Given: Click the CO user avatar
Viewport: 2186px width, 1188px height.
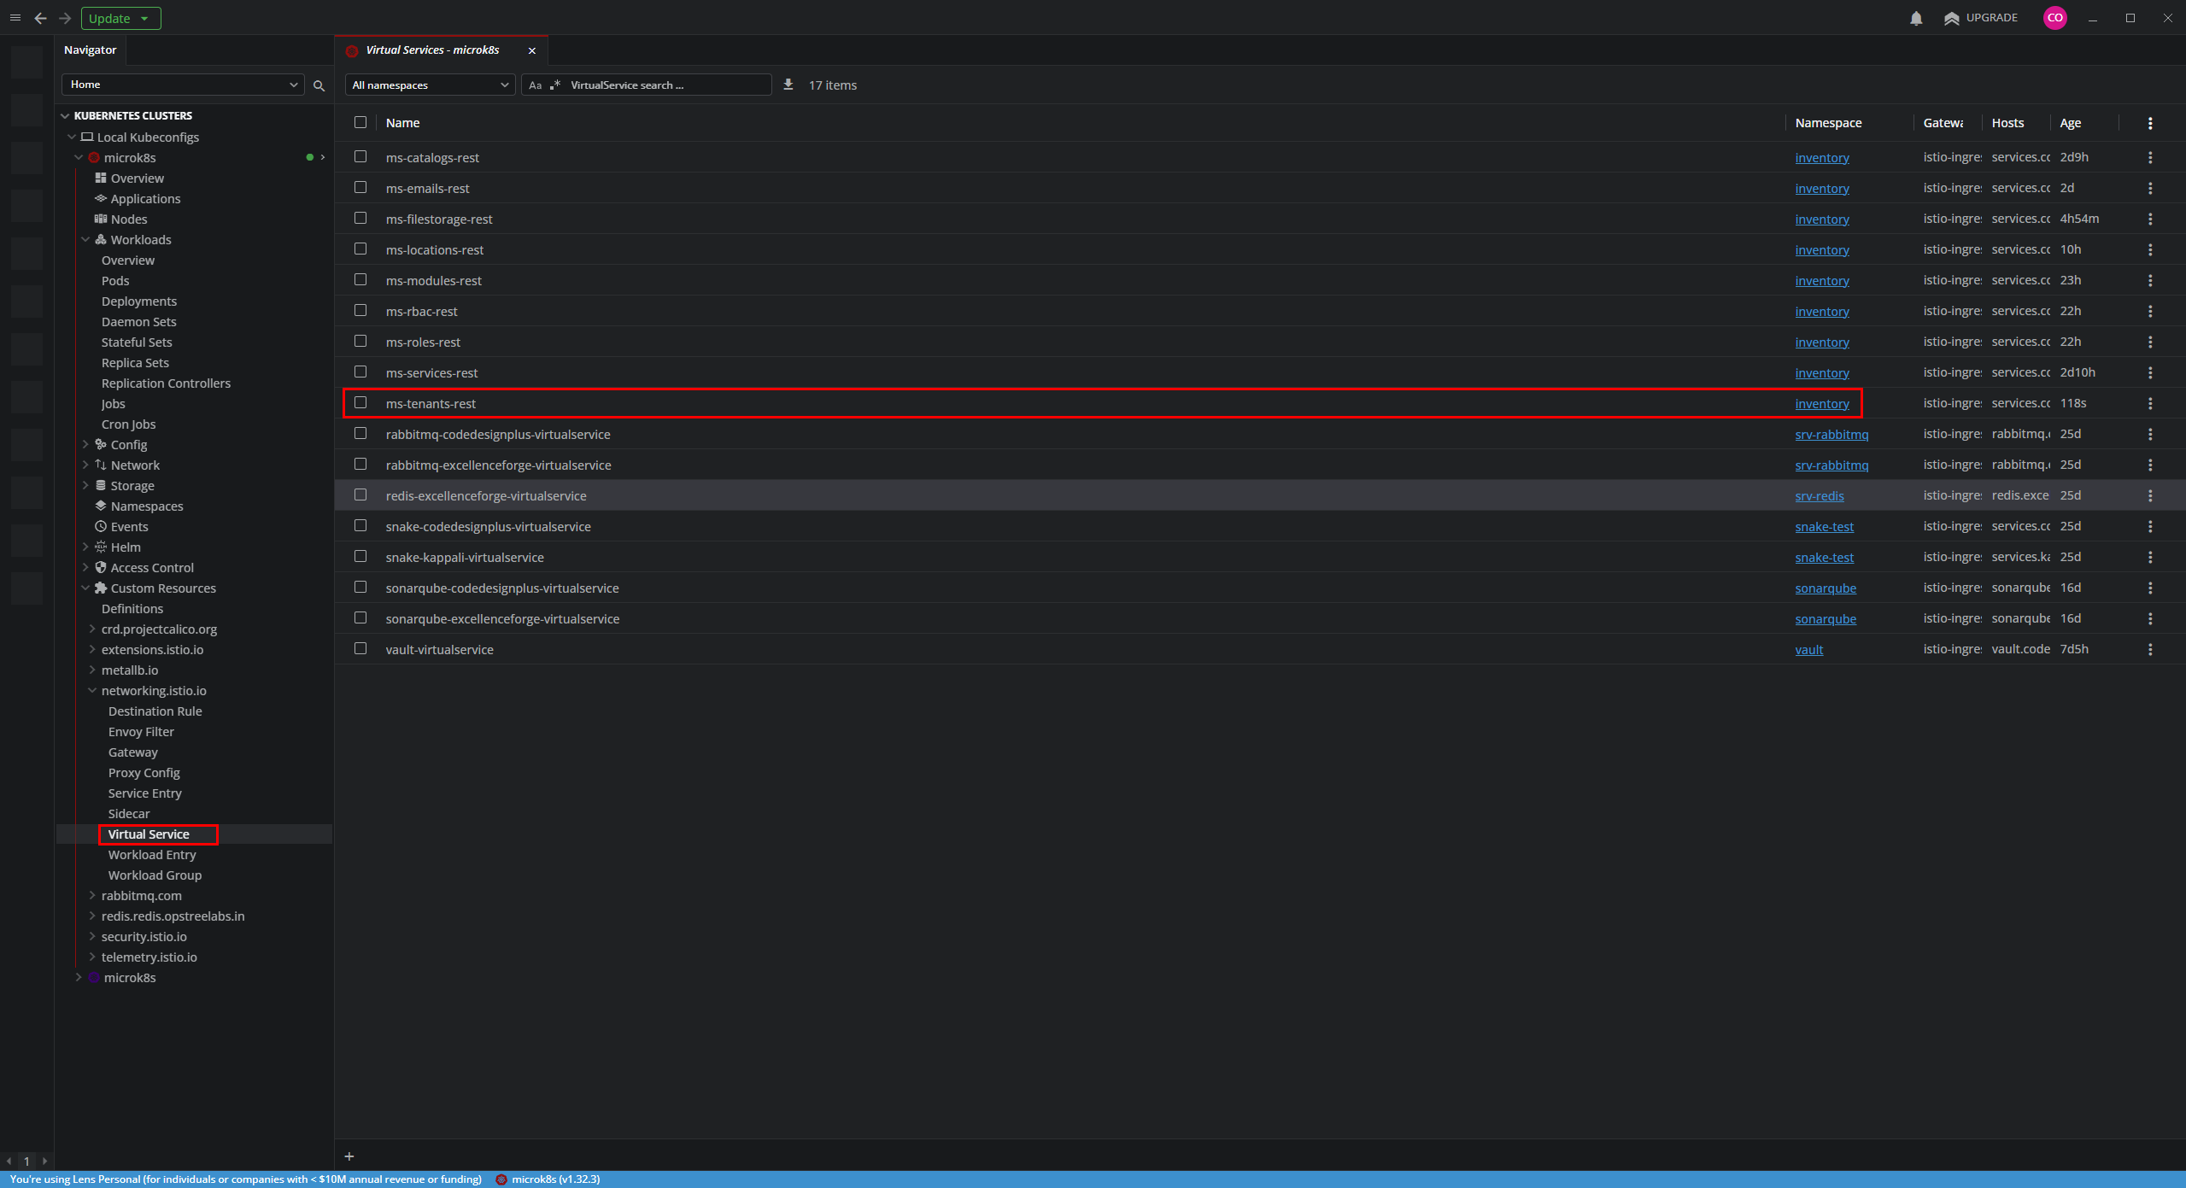Looking at the screenshot, I should (x=2054, y=17).
